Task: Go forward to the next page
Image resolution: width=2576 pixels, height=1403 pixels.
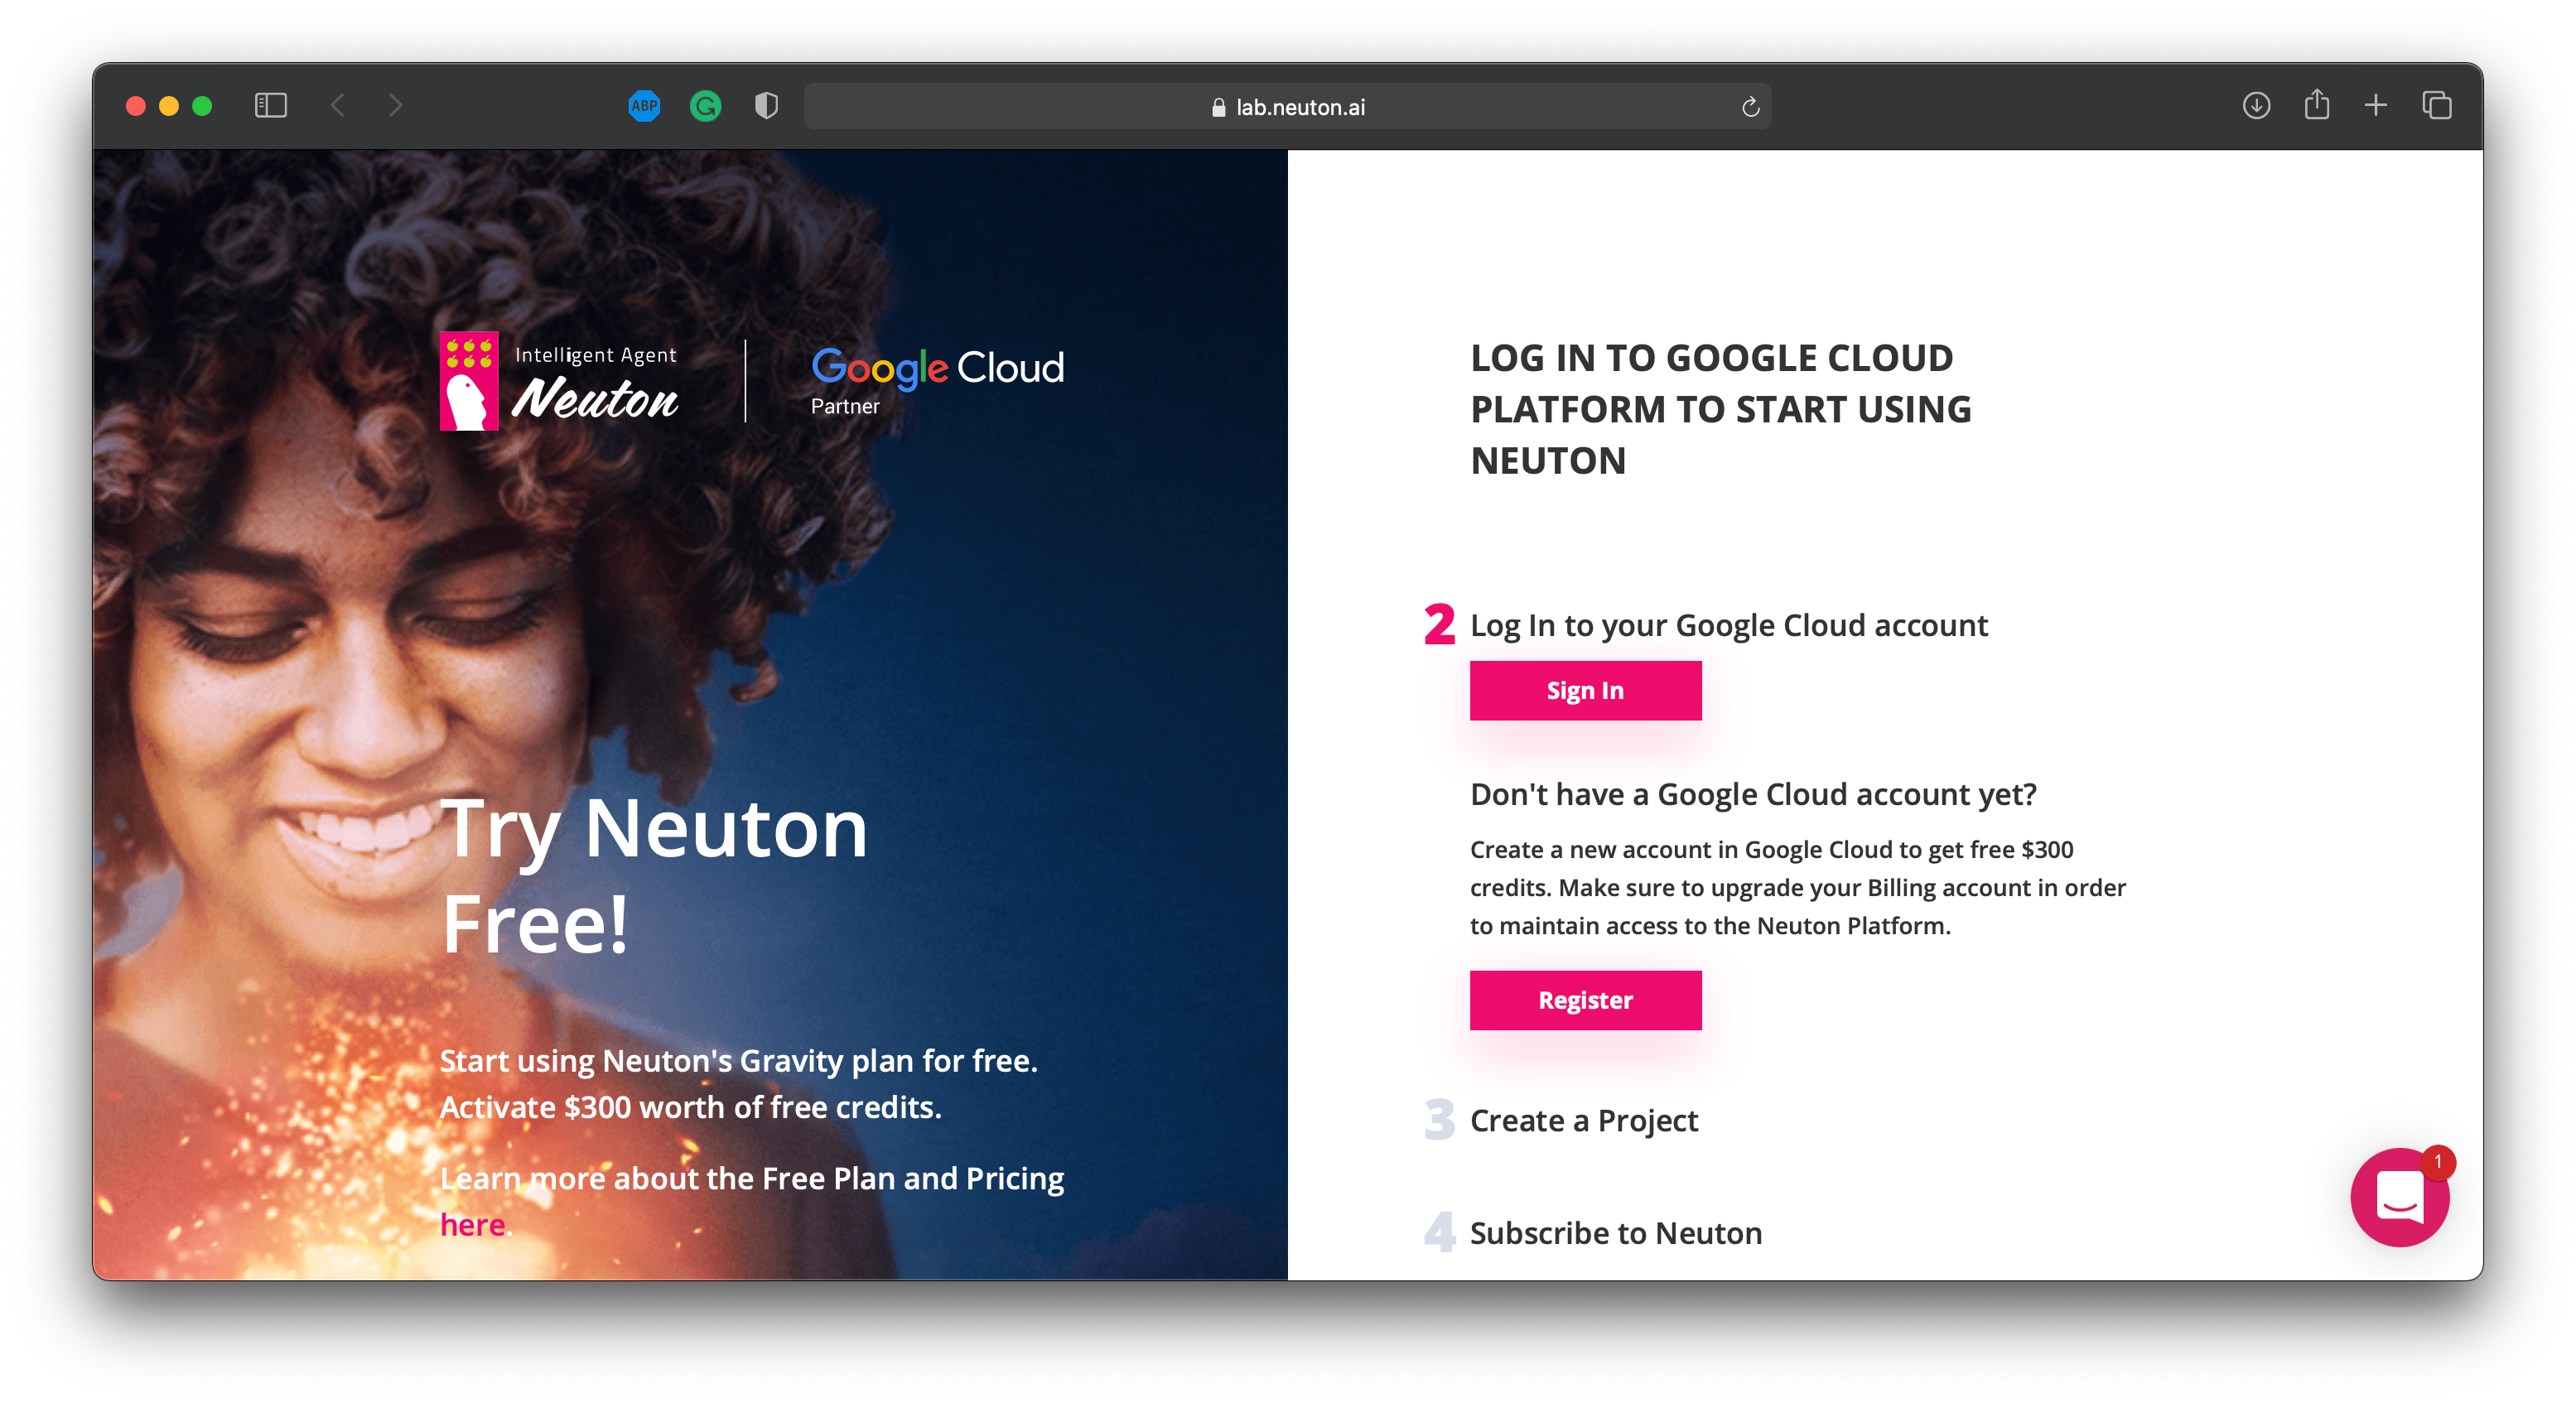Action: tap(396, 106)
